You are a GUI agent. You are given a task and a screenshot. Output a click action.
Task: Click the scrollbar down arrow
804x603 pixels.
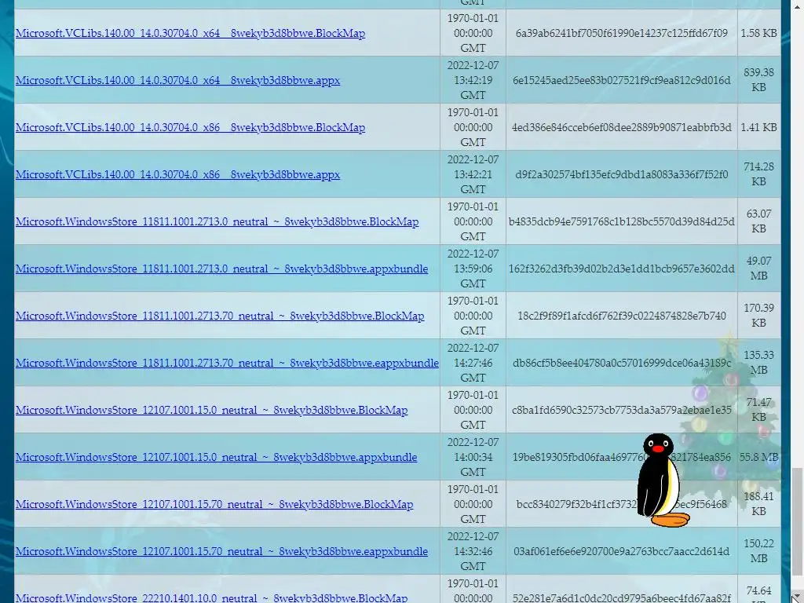click(x=798, y=598)
